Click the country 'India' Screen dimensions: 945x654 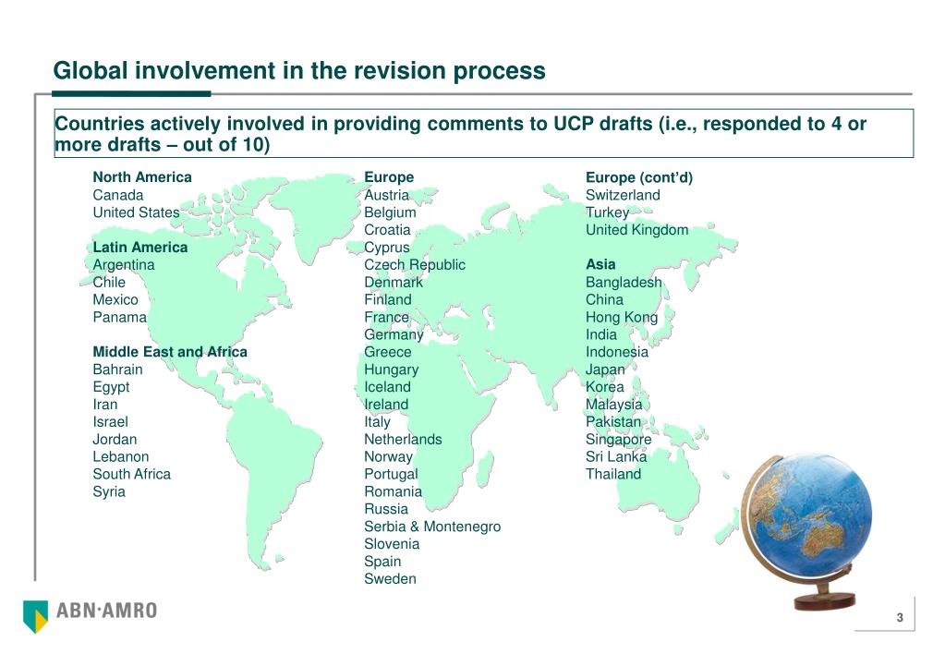pyautogui.click(x=600, y=334)
